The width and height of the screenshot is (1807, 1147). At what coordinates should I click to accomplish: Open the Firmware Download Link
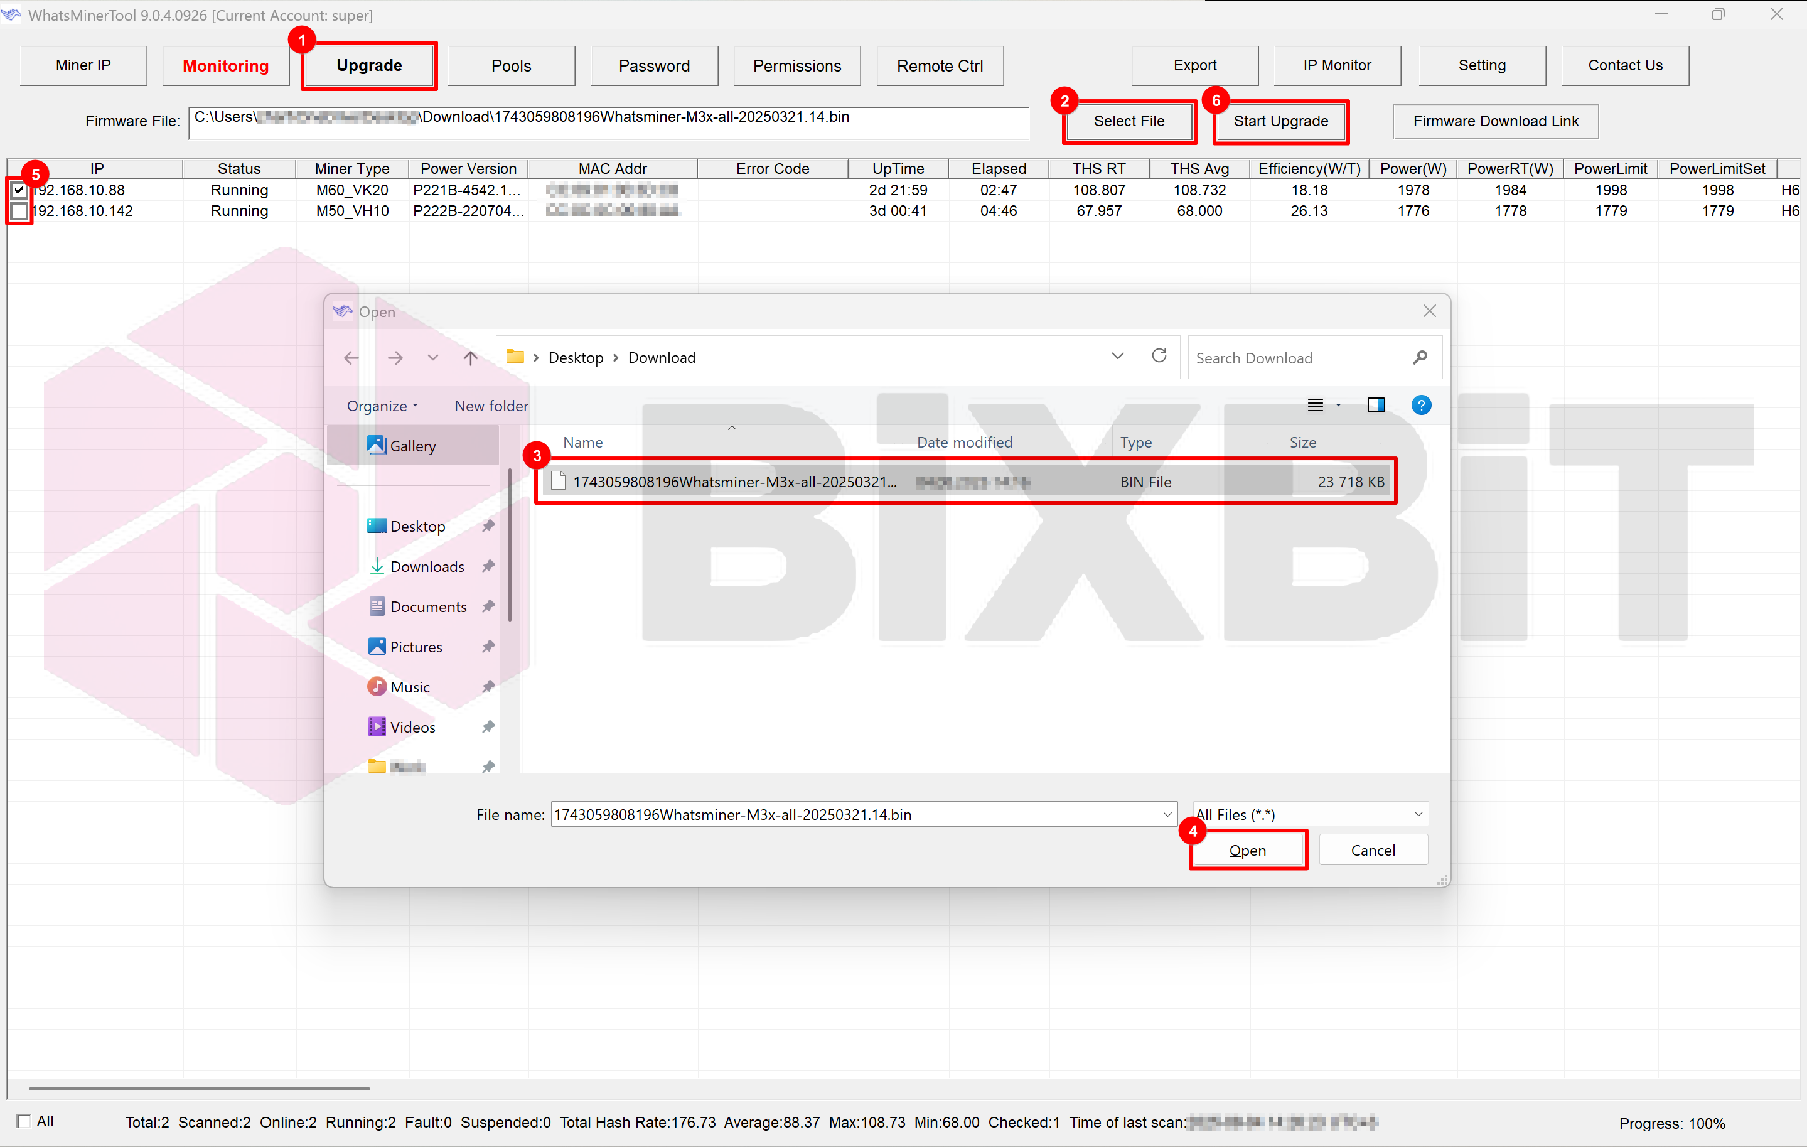[x=1496, y=122]
